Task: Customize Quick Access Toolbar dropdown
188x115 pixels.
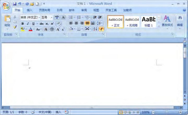Action: [x=44, y=4]
